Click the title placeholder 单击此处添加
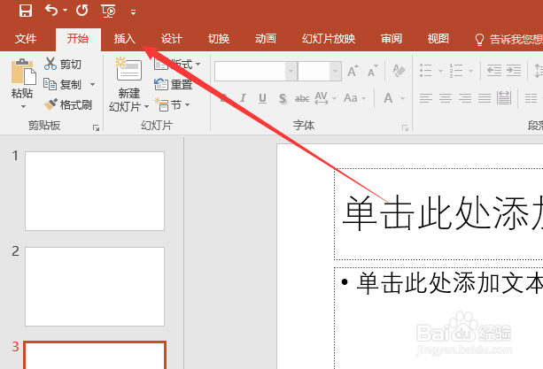 (438, 214)
